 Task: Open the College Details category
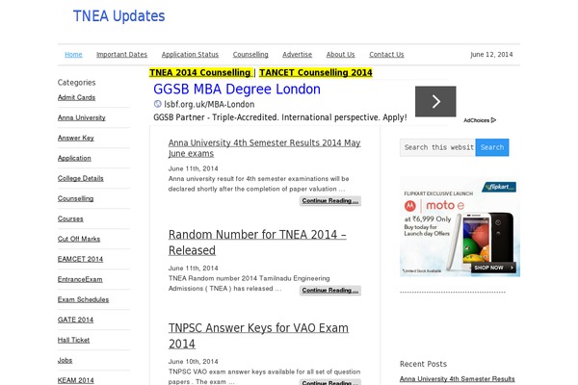pyautogui.click(x=80, y=178)
